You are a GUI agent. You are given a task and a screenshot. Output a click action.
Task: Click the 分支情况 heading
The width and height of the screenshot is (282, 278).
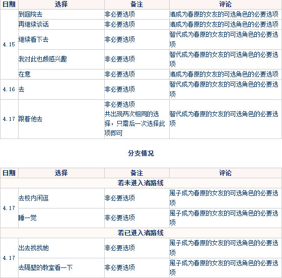pyautogui.click(x=141, y=153)
